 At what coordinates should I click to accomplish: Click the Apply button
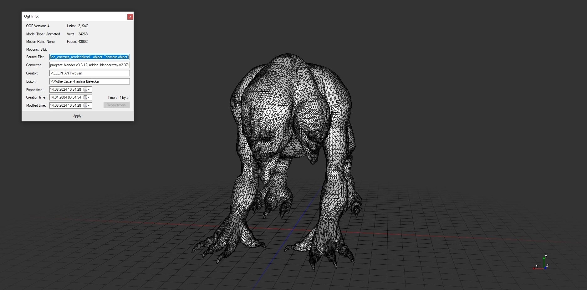tap(77, 116)
